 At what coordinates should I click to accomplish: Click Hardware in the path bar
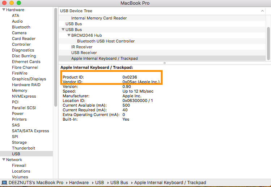click(x=79, y=183)
